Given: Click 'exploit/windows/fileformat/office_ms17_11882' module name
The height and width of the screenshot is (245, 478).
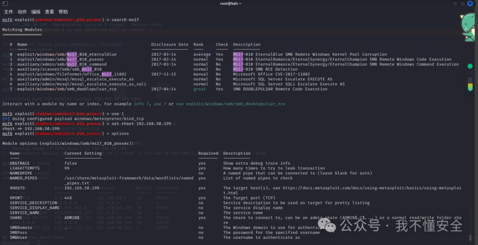Looking at the screenshot, I should (x=72, y=74).
